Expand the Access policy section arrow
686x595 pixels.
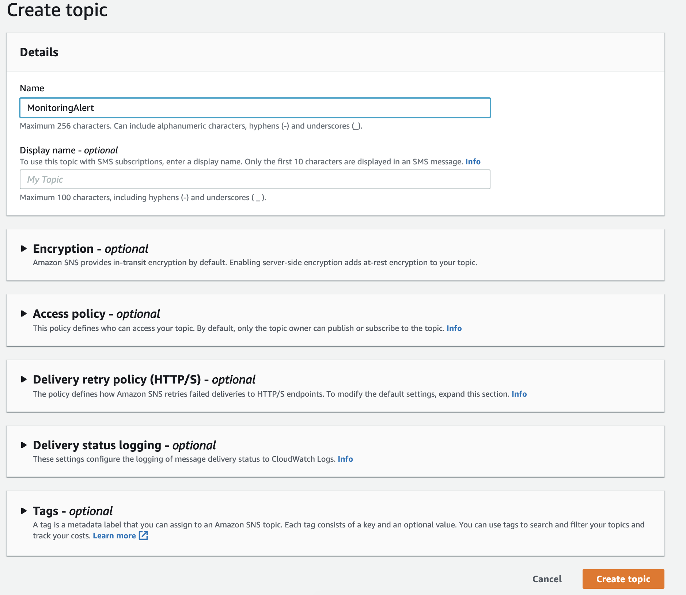point(24,314)
